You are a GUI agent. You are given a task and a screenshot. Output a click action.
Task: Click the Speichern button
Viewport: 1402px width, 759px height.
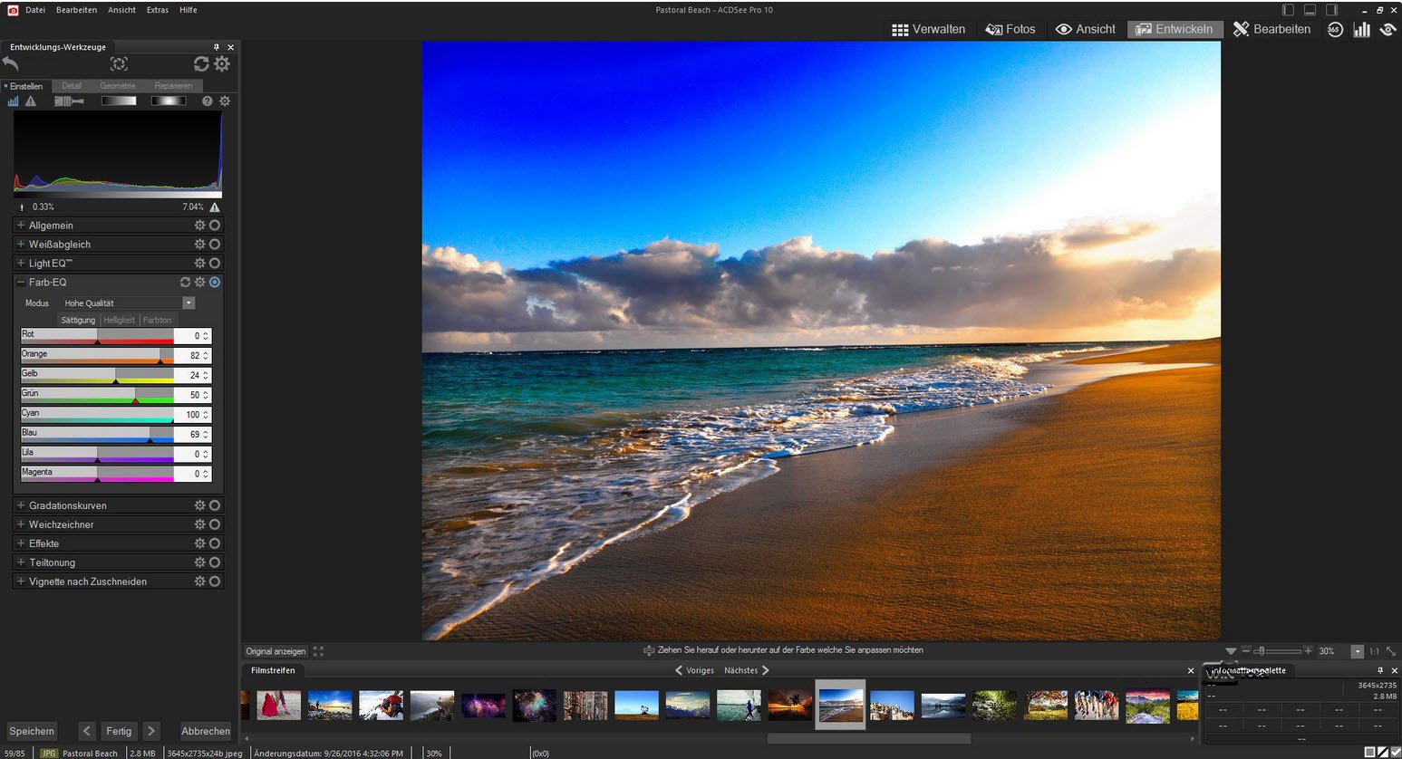[x=32, y=731]
